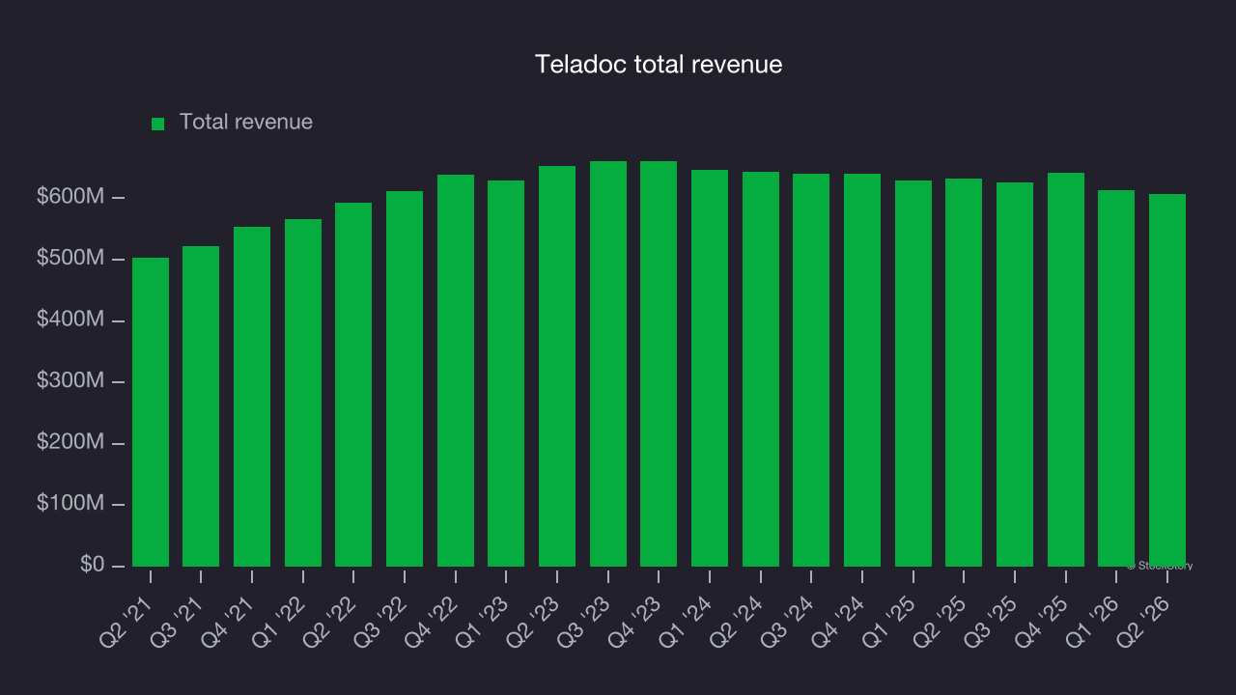Screen dimensions: 1236x695
Task: Select the 'Total revenue' legend label
Action: click(x=246, y=123)
